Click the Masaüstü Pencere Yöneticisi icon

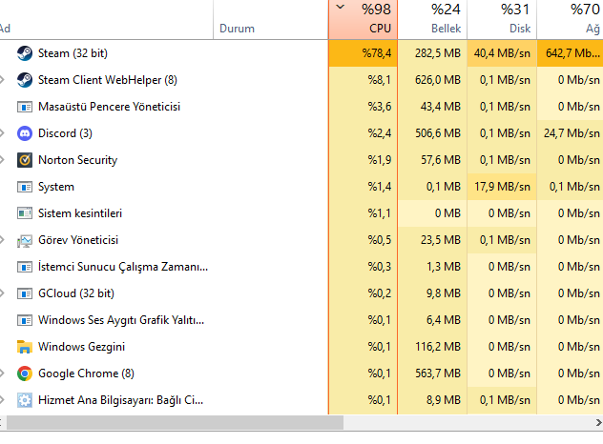pyautogui.click(x=25, y=107)
